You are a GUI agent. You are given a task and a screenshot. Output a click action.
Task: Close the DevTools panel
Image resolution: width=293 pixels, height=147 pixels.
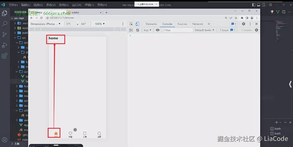pos(256,24)
